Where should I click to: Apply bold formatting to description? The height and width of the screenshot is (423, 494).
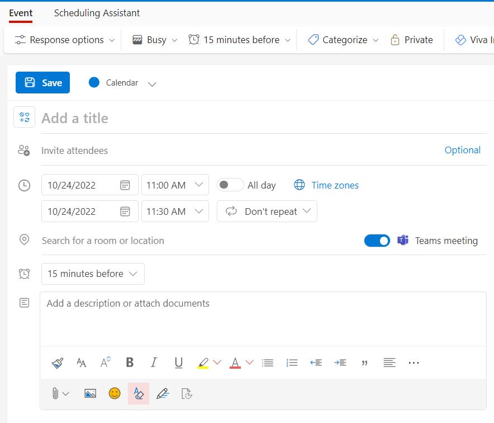(x=130, y=363)
